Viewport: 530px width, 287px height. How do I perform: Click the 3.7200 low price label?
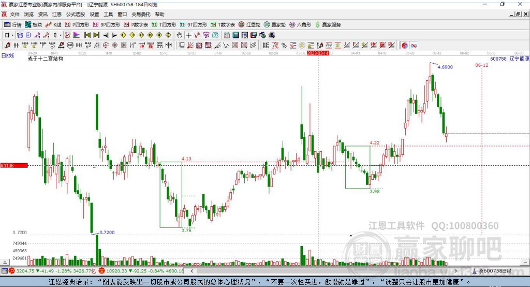[107, 233]
